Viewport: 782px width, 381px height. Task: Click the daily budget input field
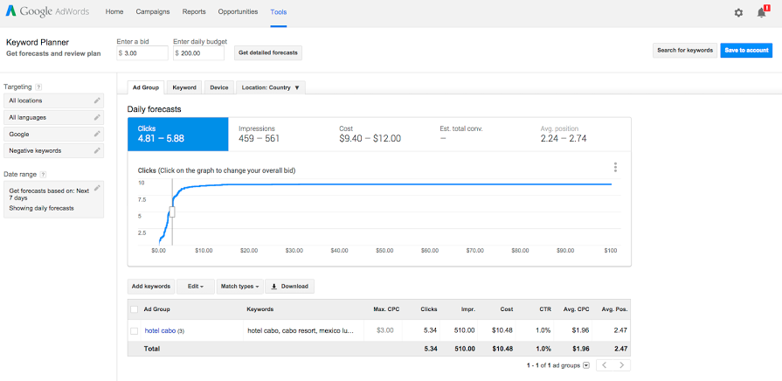[x=200, y=53]
